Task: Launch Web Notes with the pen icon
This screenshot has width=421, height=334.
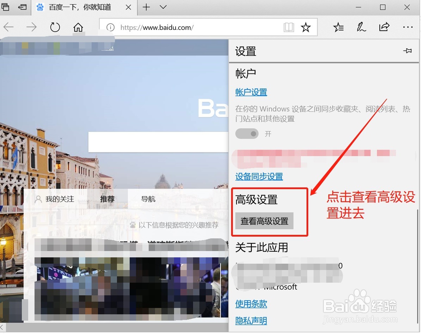Action: tap(361, 27)
